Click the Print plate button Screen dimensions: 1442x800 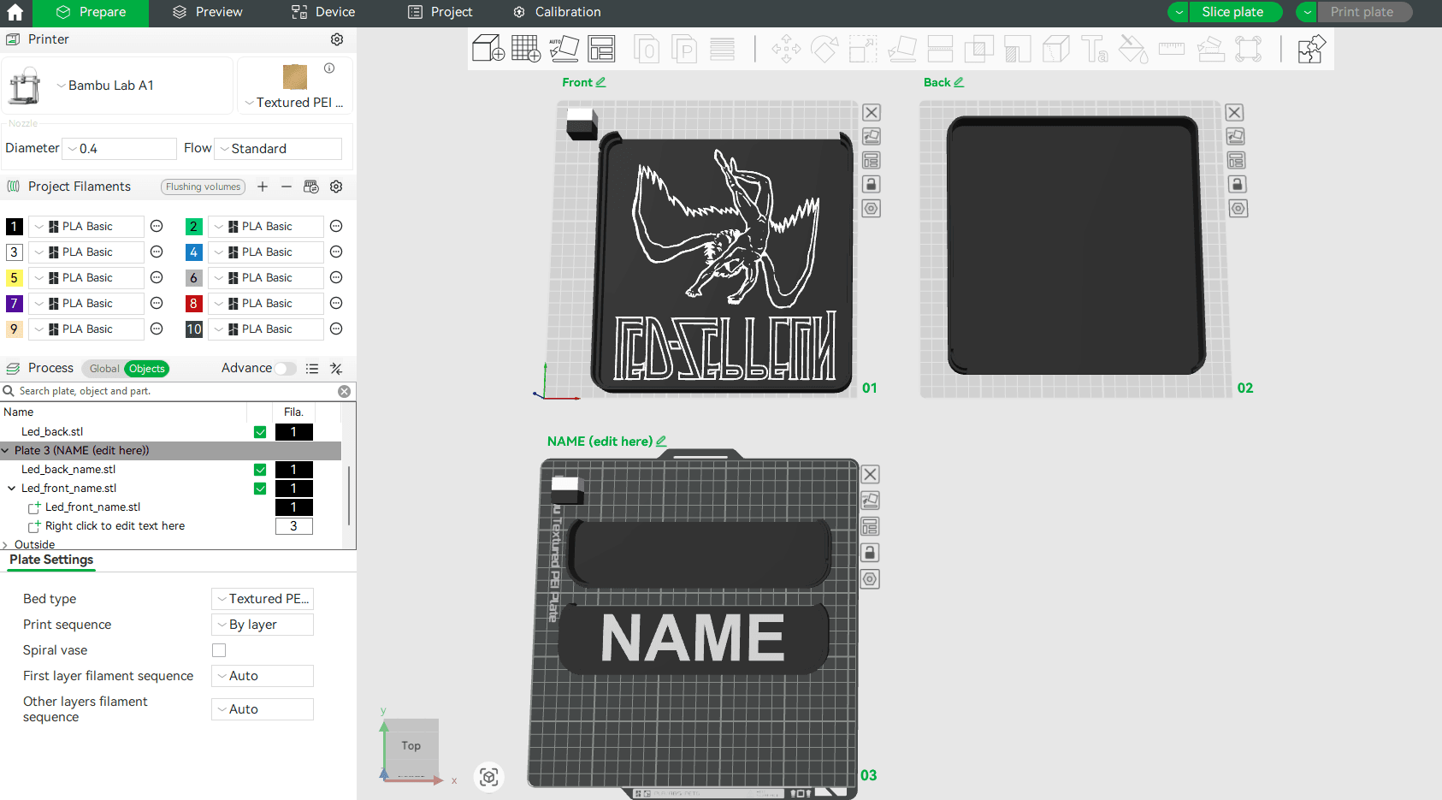(x=1362, y=12)
